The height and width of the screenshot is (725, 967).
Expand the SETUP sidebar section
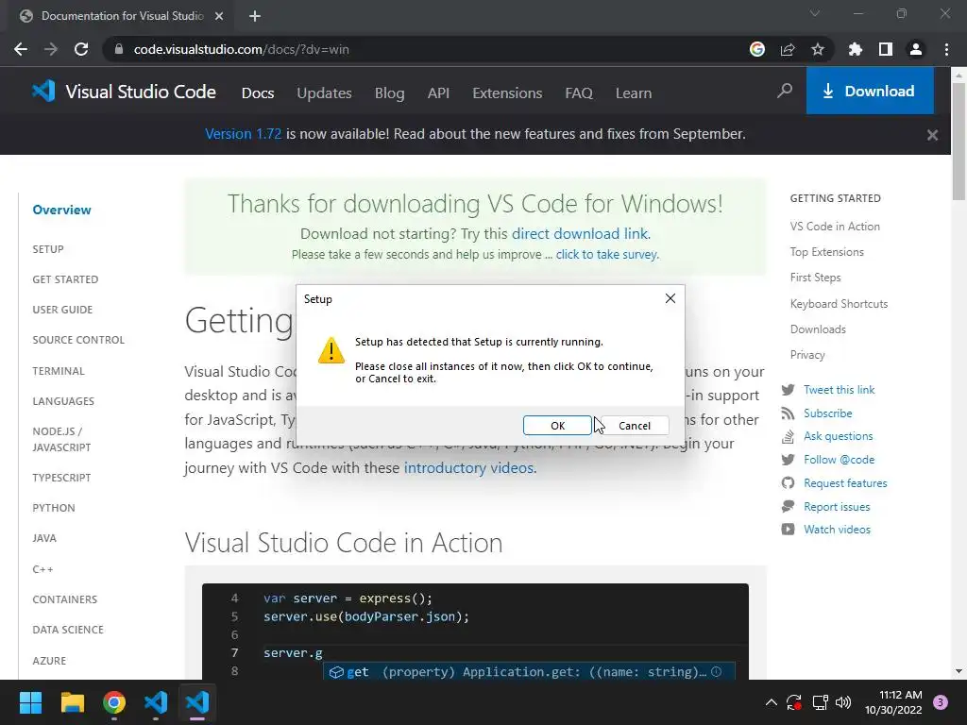pyautogui.click(x=48, y=249)
